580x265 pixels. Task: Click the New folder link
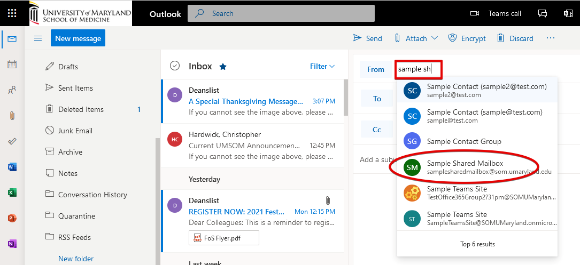click(76, 259)
